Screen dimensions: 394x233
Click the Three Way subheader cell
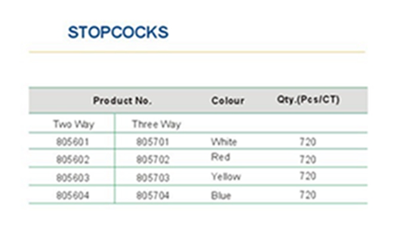point(156,124)
